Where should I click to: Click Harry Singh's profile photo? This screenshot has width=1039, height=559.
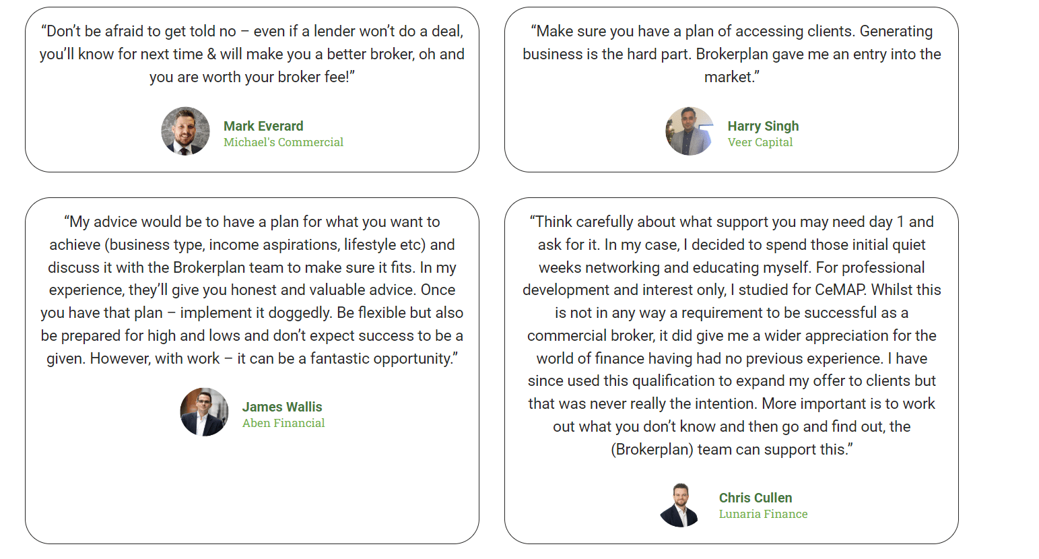click(690, 131)
